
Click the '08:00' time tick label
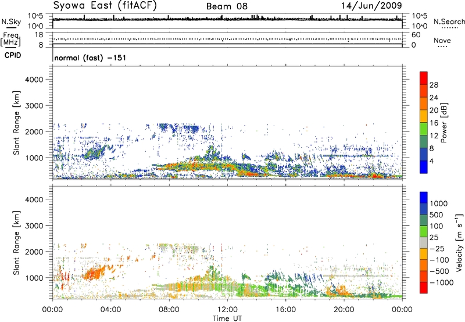169,310
